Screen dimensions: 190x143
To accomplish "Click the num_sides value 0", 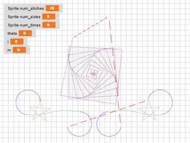I will [x=49, y=17].
